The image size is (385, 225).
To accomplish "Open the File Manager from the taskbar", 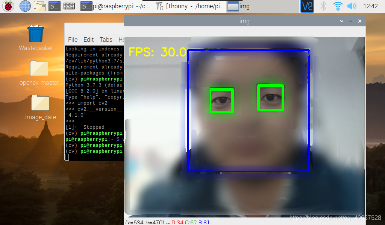I will tap(39, 6).
